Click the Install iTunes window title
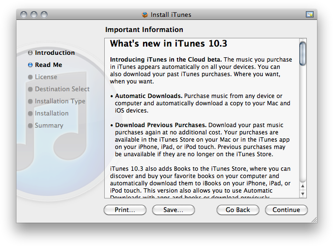This screenshot has width=333, height=246. pyautogui.click(x=171, y=15)
